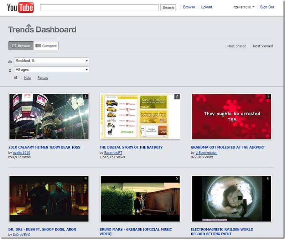285x239 pixels.
Task: Click the location bar-chart icon
Action: (10, 61)
